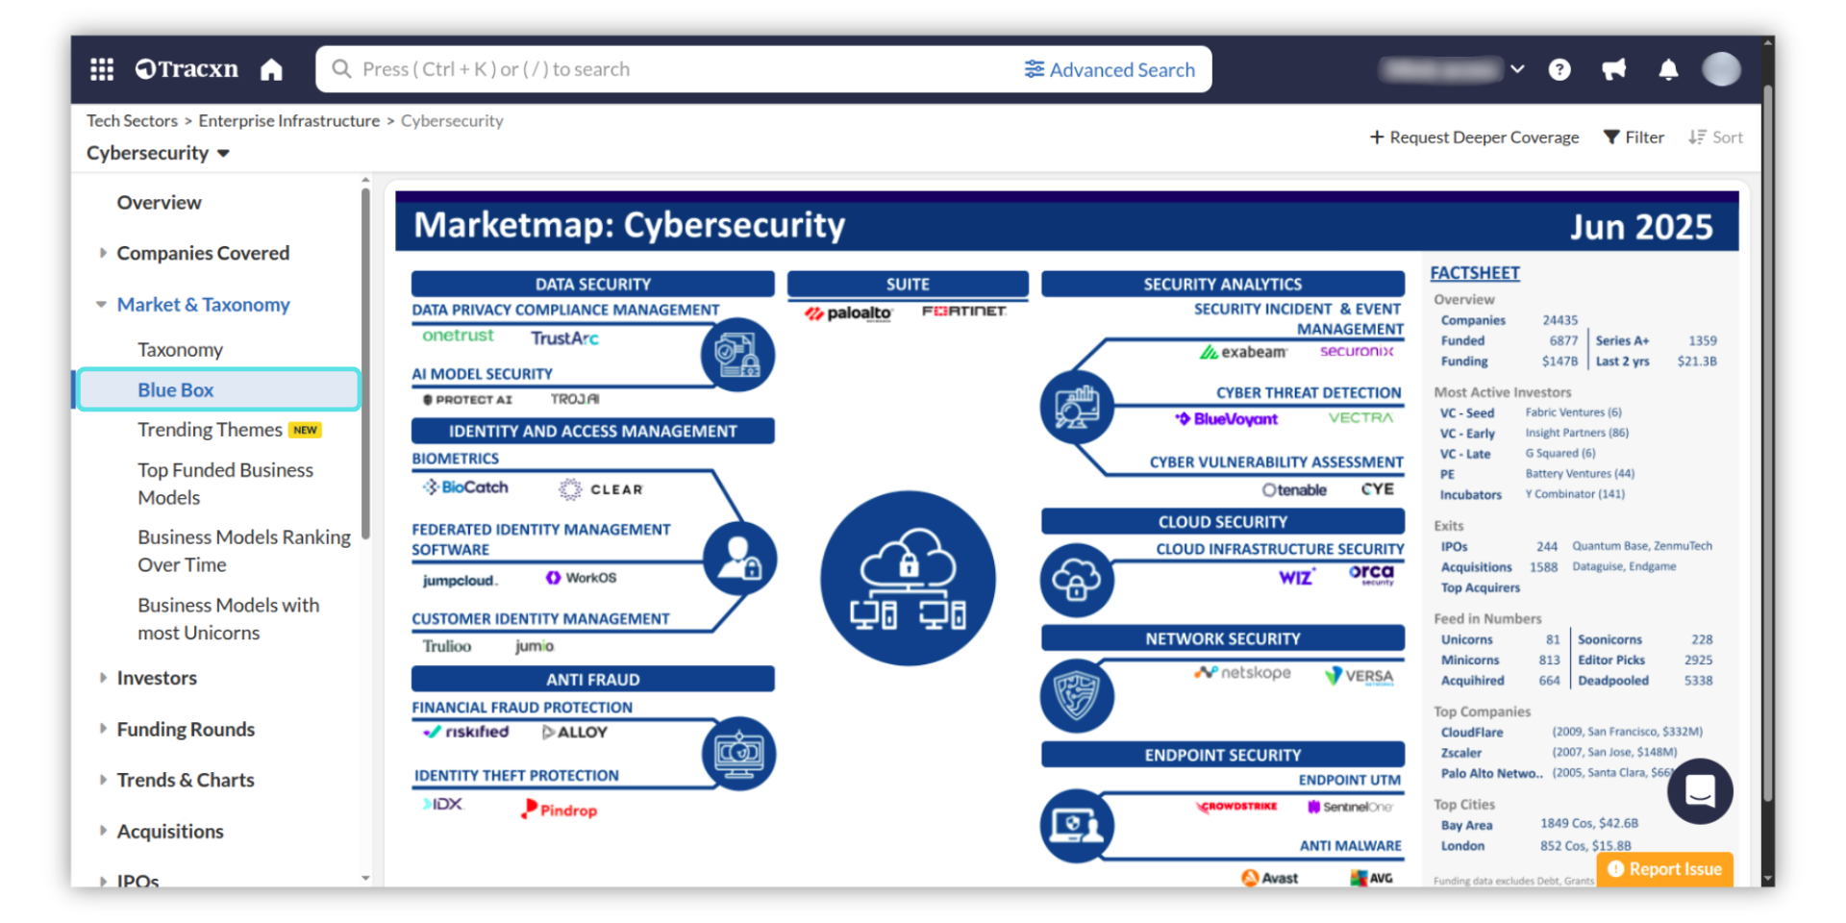This screenshot has height=923, width=1846.
Task: Expand the Investors section
Action: [103, 678]
